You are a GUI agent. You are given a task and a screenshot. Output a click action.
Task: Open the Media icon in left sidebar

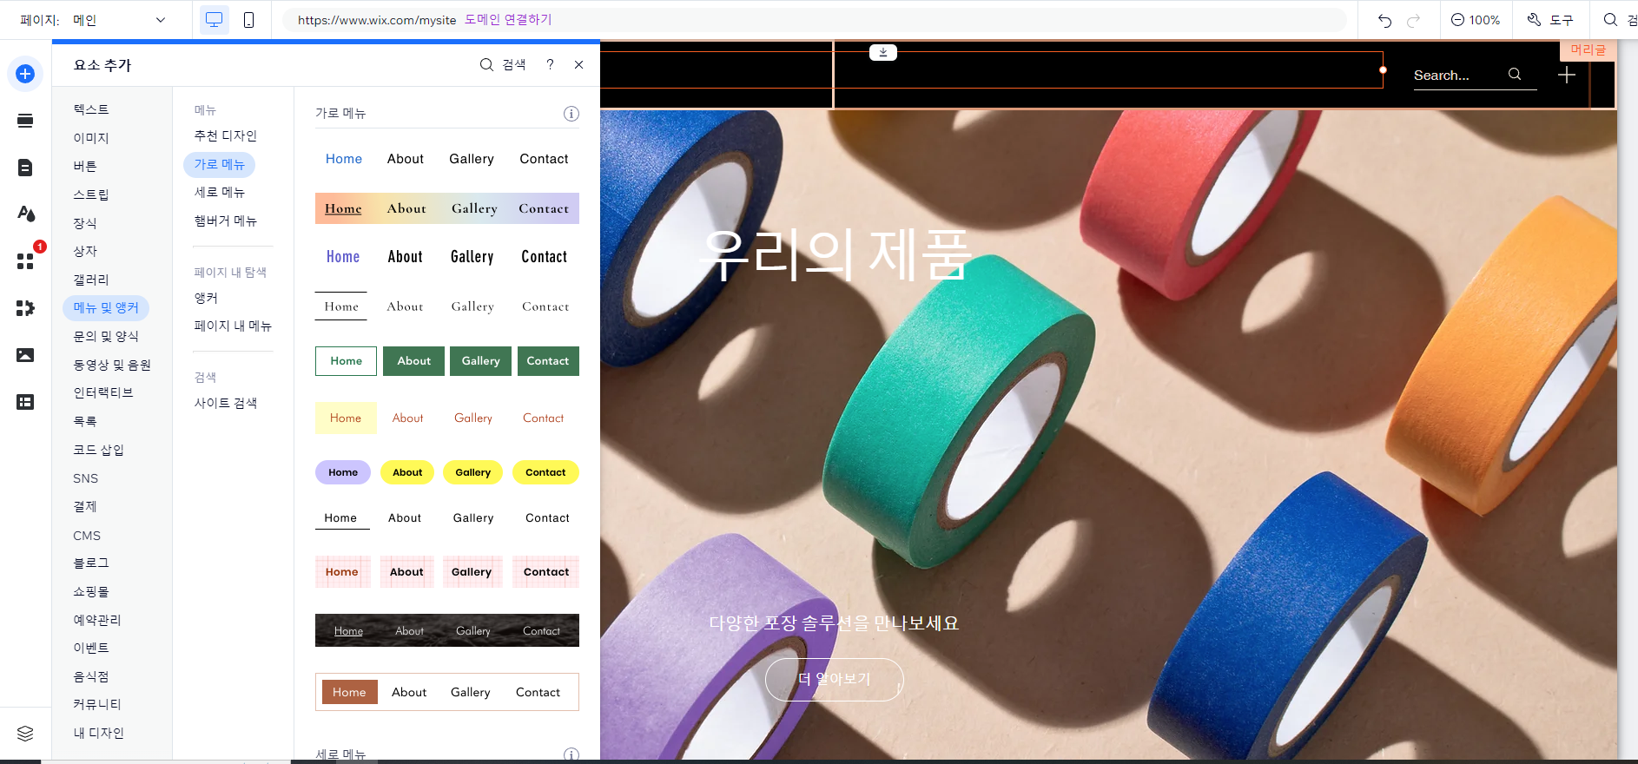[25, 355]
